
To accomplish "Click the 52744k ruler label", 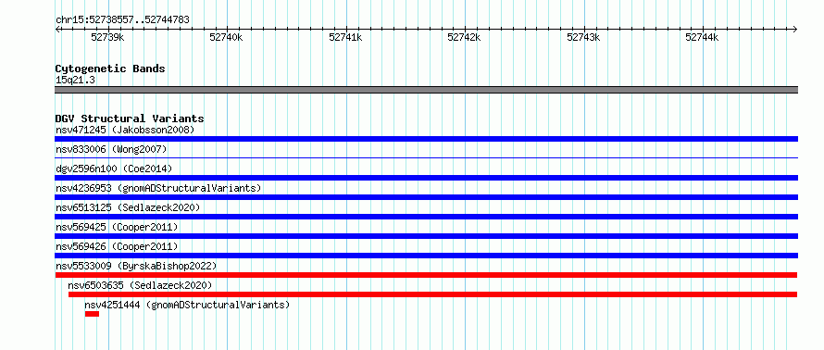I will pos(702,37).
